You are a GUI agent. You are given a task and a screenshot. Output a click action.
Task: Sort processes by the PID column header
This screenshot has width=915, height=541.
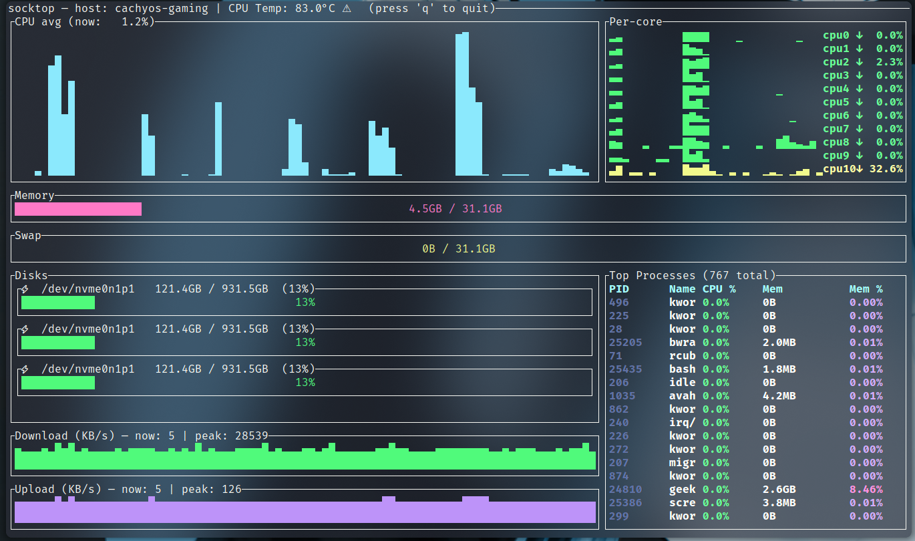point(619,289)
